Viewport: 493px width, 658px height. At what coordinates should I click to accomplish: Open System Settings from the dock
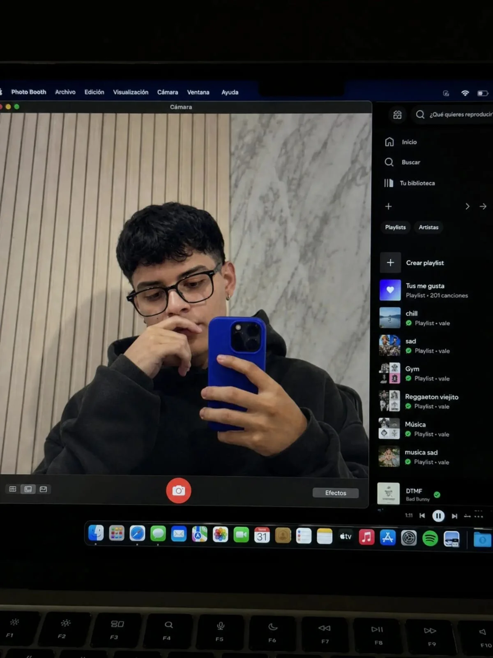(409, 538)
